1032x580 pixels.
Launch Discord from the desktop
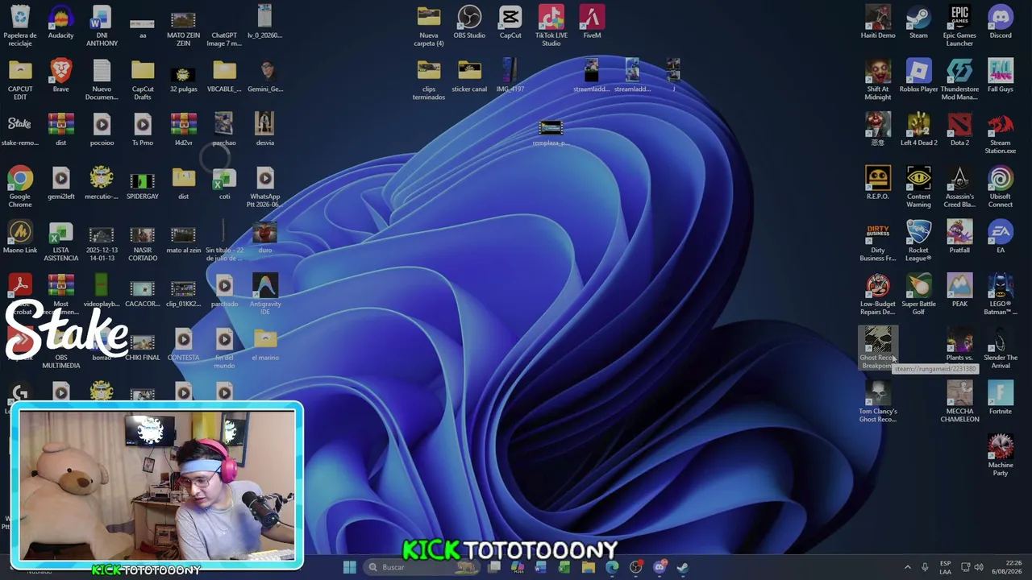click(1001, 22)
